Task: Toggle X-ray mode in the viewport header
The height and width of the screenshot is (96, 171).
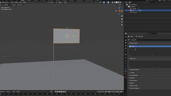Action: pyautogui.click(x=112, y=2)
